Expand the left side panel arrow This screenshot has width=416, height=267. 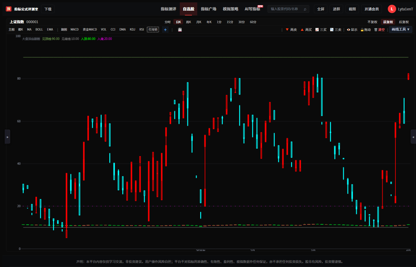pyautogui.click(x=7, y=137)
